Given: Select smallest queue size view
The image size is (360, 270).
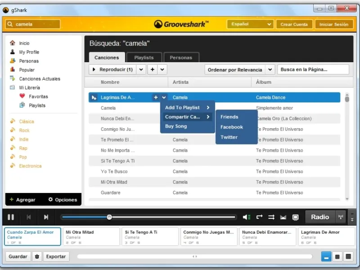Looking at the screenshot, I should pos(326,256).
